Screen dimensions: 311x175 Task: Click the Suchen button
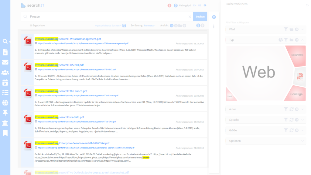click(x=200, y=17)
